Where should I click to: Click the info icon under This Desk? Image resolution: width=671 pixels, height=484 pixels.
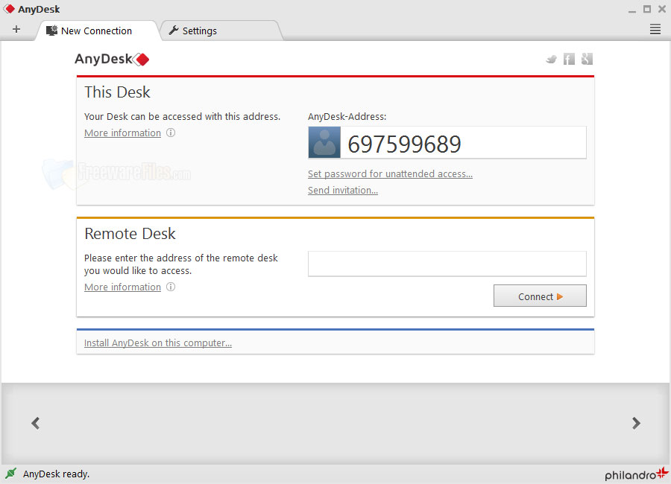click(x=171, y=133)
